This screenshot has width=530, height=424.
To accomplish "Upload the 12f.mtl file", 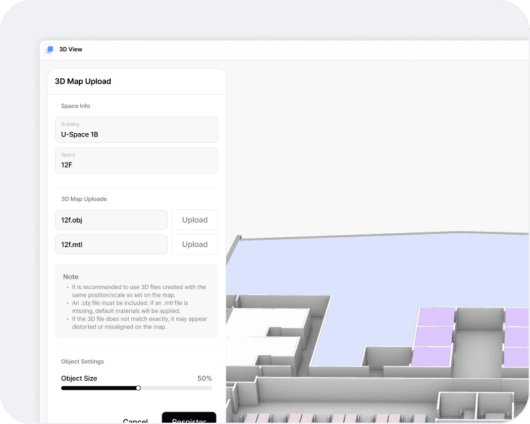I will (195, 244).
